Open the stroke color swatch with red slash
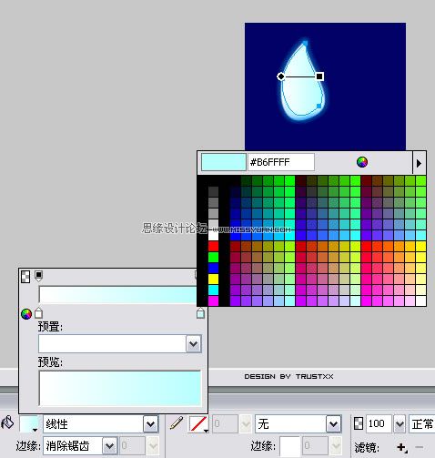The width and height of the screenshot is (435, 458). point(198,423)
